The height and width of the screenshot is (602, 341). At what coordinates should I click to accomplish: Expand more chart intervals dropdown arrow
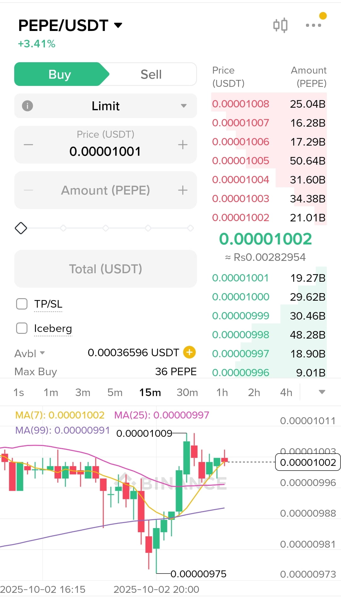pyautogui.click(x=322, y=392)
